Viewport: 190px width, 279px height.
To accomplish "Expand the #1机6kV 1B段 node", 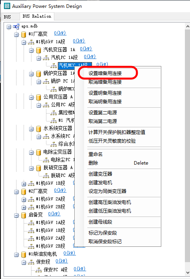I will [x=24, y=184].
